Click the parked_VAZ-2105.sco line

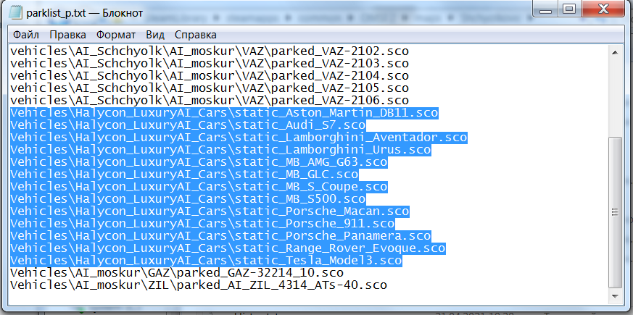click(210, 88)
